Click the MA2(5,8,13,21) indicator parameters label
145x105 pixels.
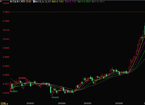point(43,2)
